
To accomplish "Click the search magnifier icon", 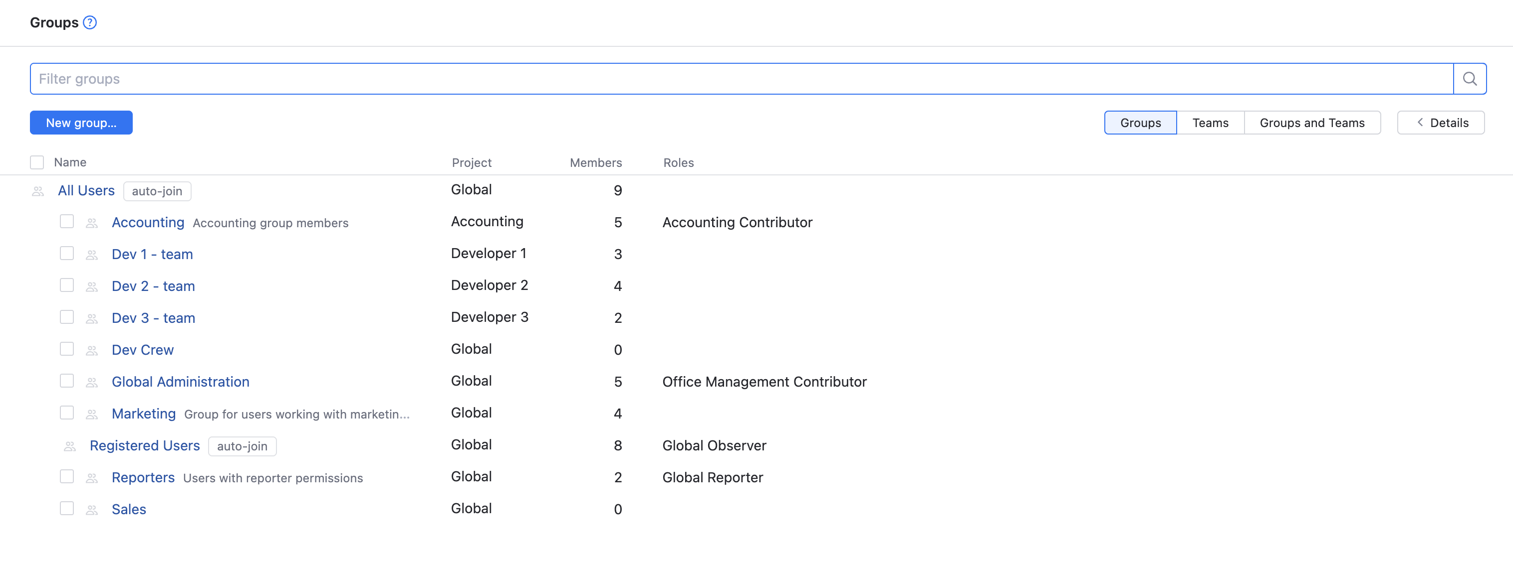I will [x=1470, y=79].
